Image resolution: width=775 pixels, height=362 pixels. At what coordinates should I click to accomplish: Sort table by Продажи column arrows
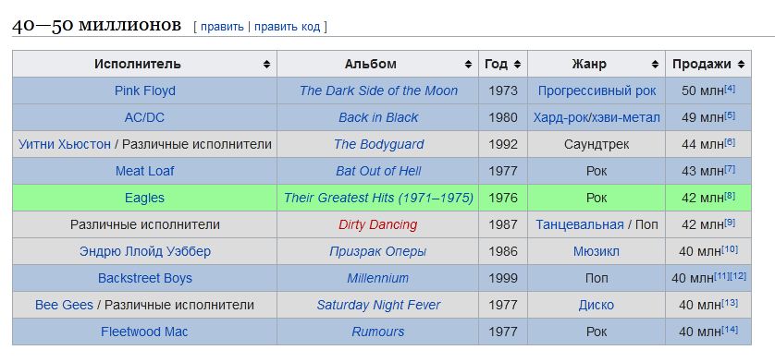coord(741,65)
